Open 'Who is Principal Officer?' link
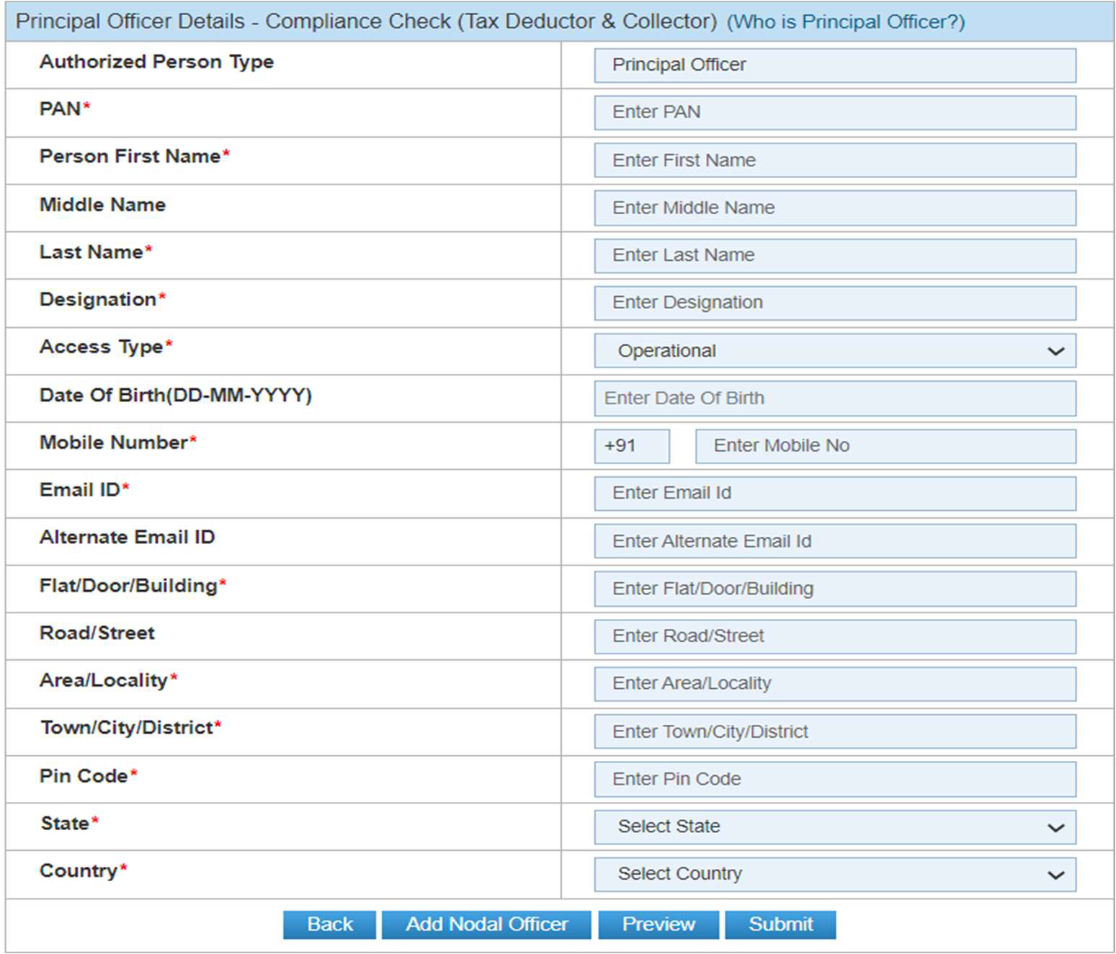Image resolution: width=1116 pixels, height=954 pixels. click(846, 22)
